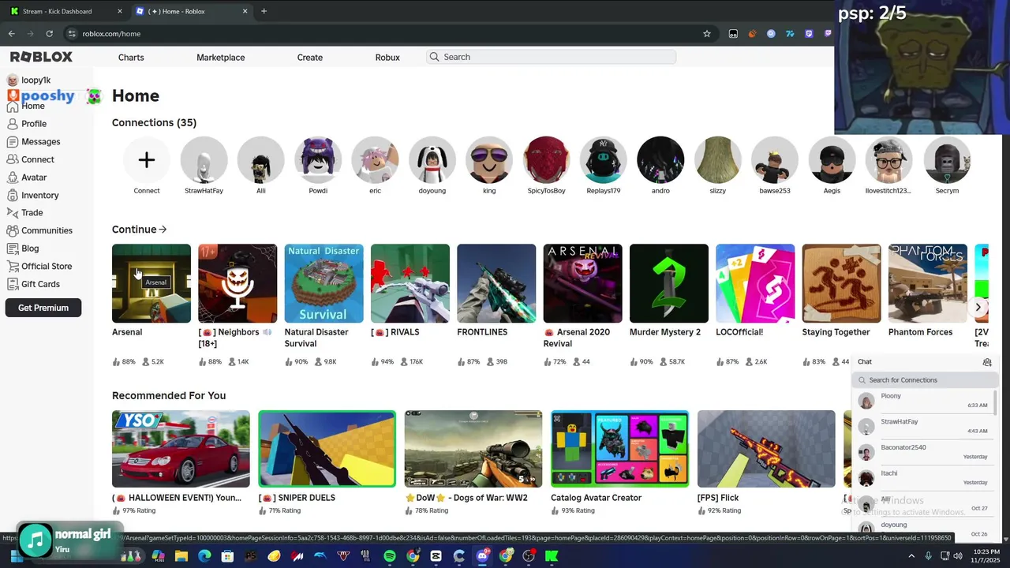The width and height of the screenshot is (1010, 568).
Task: Open the Charts tab
Action: coord(131,58)
